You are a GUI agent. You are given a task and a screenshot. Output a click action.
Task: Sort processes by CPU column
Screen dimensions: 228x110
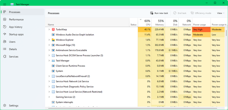(x=147, y=23)
